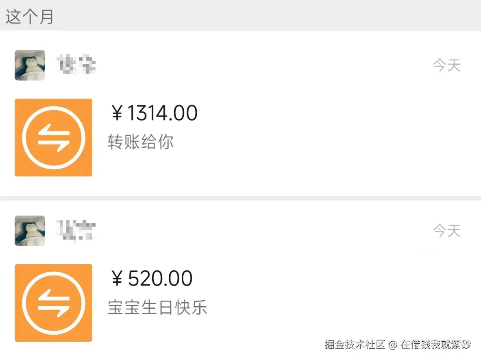Click the 今天 timestamp on the first entry
481x360 pixels.
coord(446,65)
